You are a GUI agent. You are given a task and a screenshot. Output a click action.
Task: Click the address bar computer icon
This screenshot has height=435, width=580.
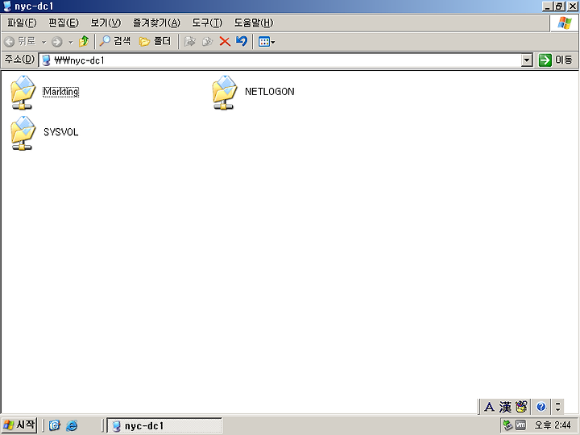[46, 60]
